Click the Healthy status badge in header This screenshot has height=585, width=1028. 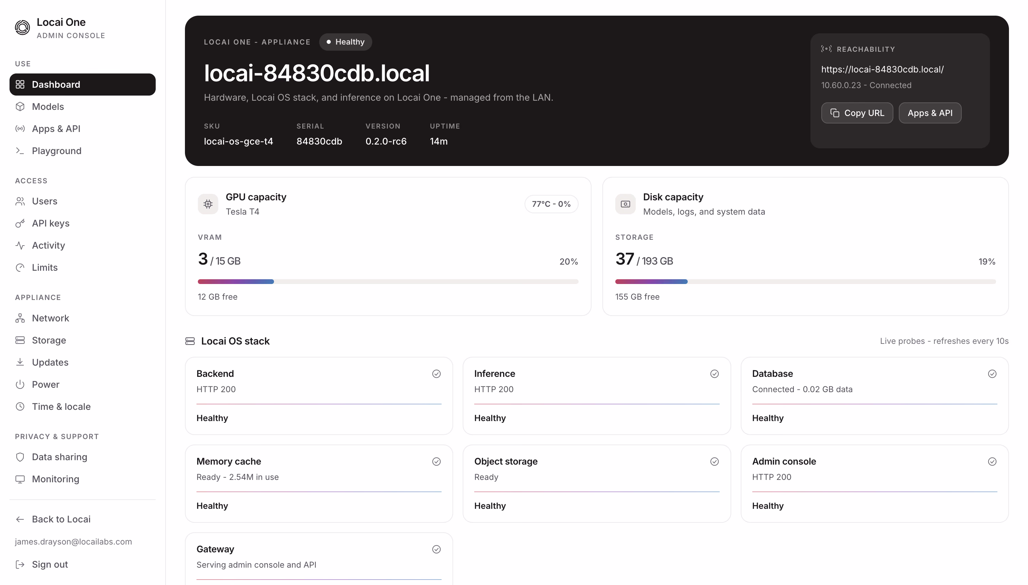[345, 42]
